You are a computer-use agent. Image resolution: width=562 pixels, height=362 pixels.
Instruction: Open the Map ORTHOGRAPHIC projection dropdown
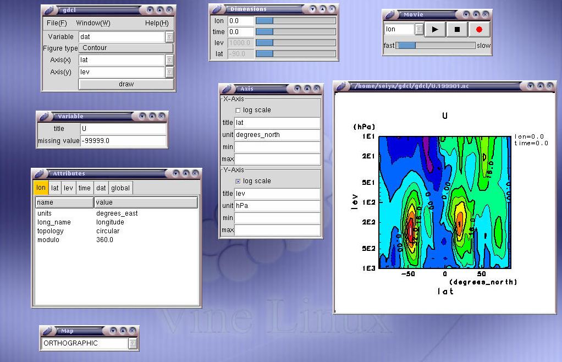133,343
